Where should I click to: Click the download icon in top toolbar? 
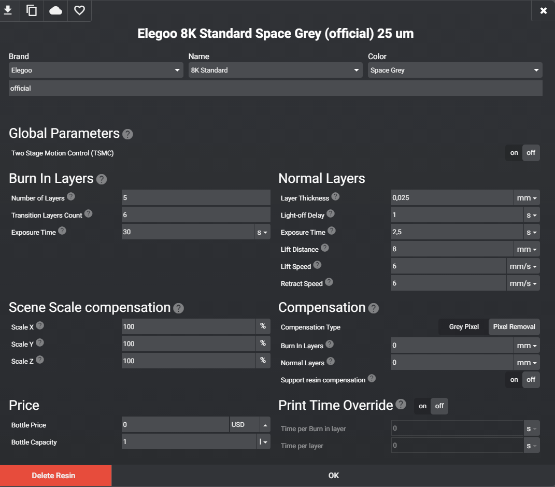click(x=8, y=11)
